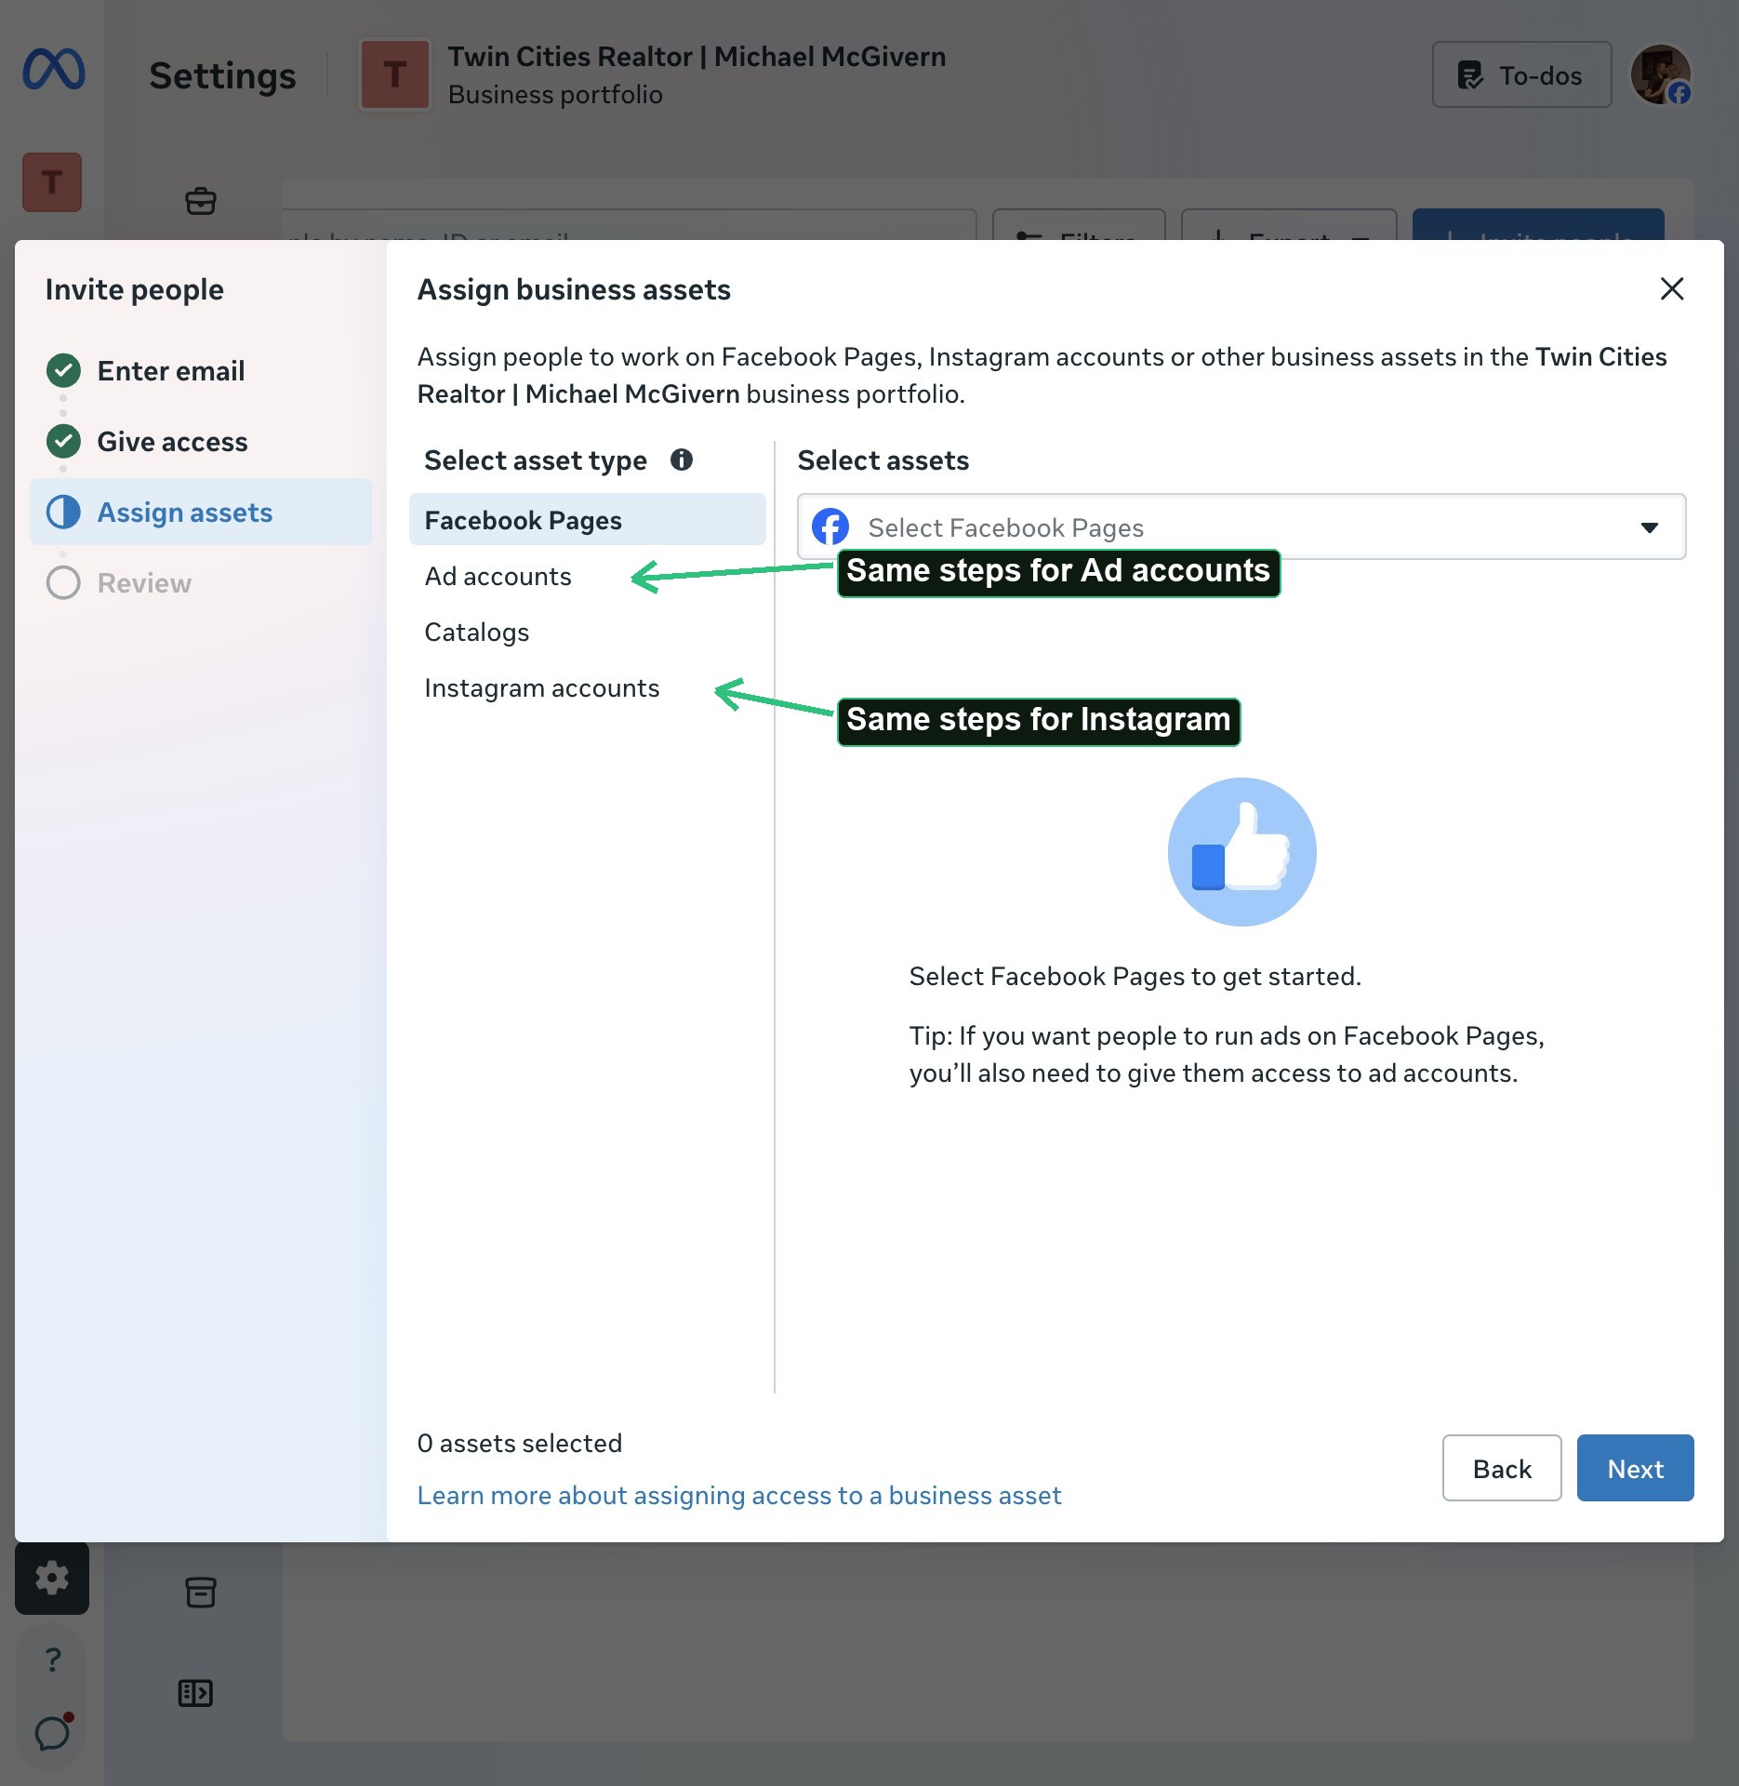This screenshot has height=1786, width=1739.
Task: Open the red T business portfolio sidebar icon
Action: (x=52, y=182)
